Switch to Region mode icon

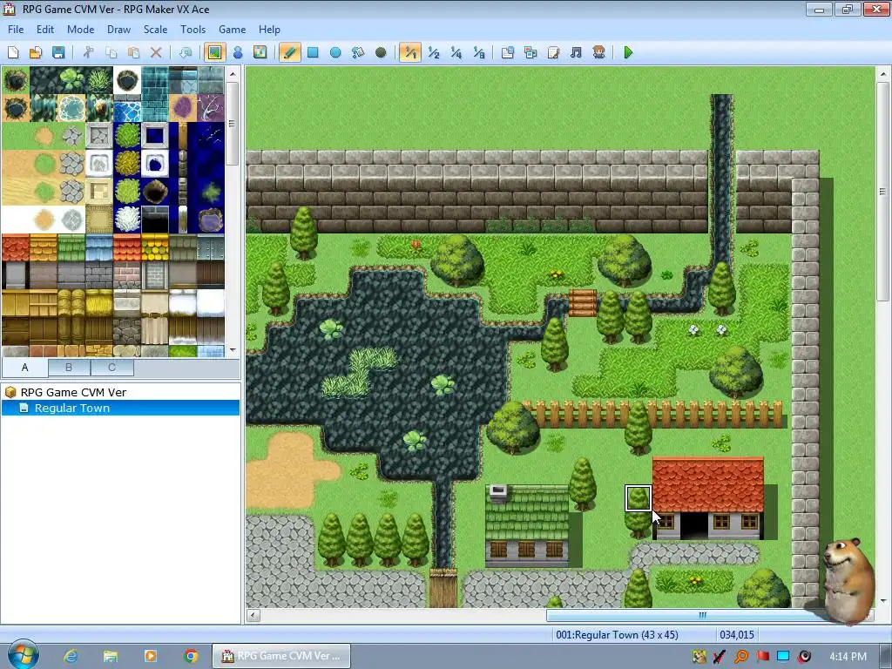[x=260, y=52]
